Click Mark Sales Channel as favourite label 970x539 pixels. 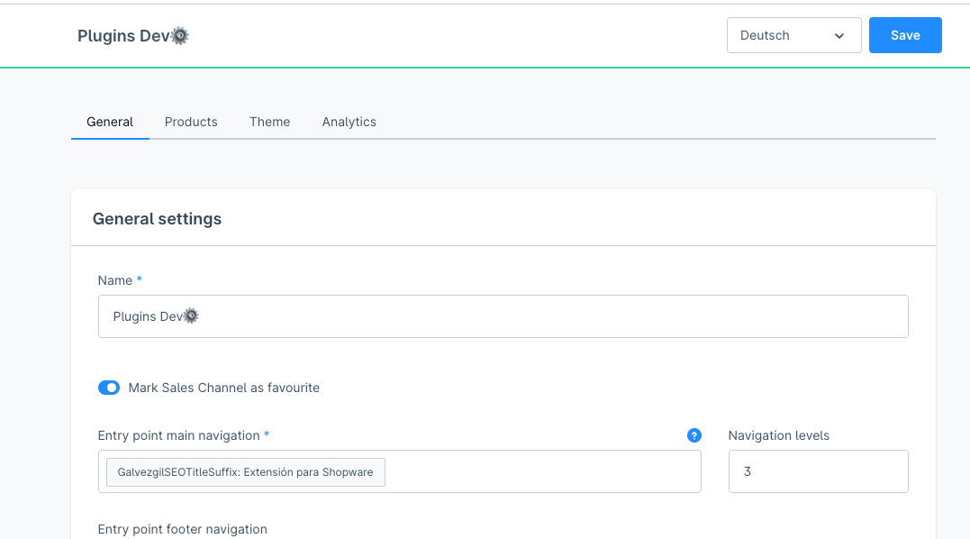(x=224, y=388)
